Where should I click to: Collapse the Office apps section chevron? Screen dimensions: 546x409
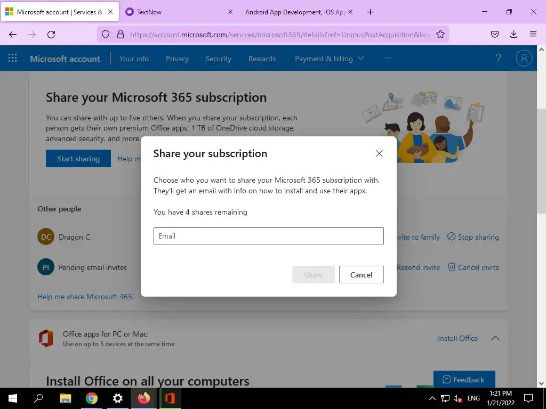pos(495,338)
